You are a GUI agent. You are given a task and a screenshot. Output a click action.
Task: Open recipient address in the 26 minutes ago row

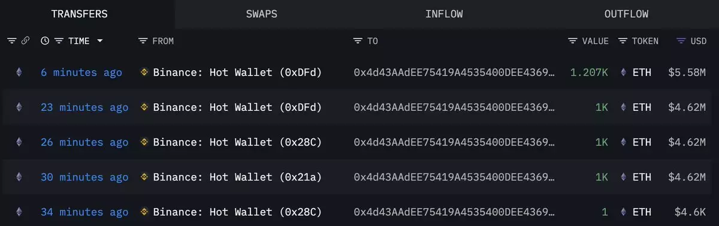(x=454, y=142)
